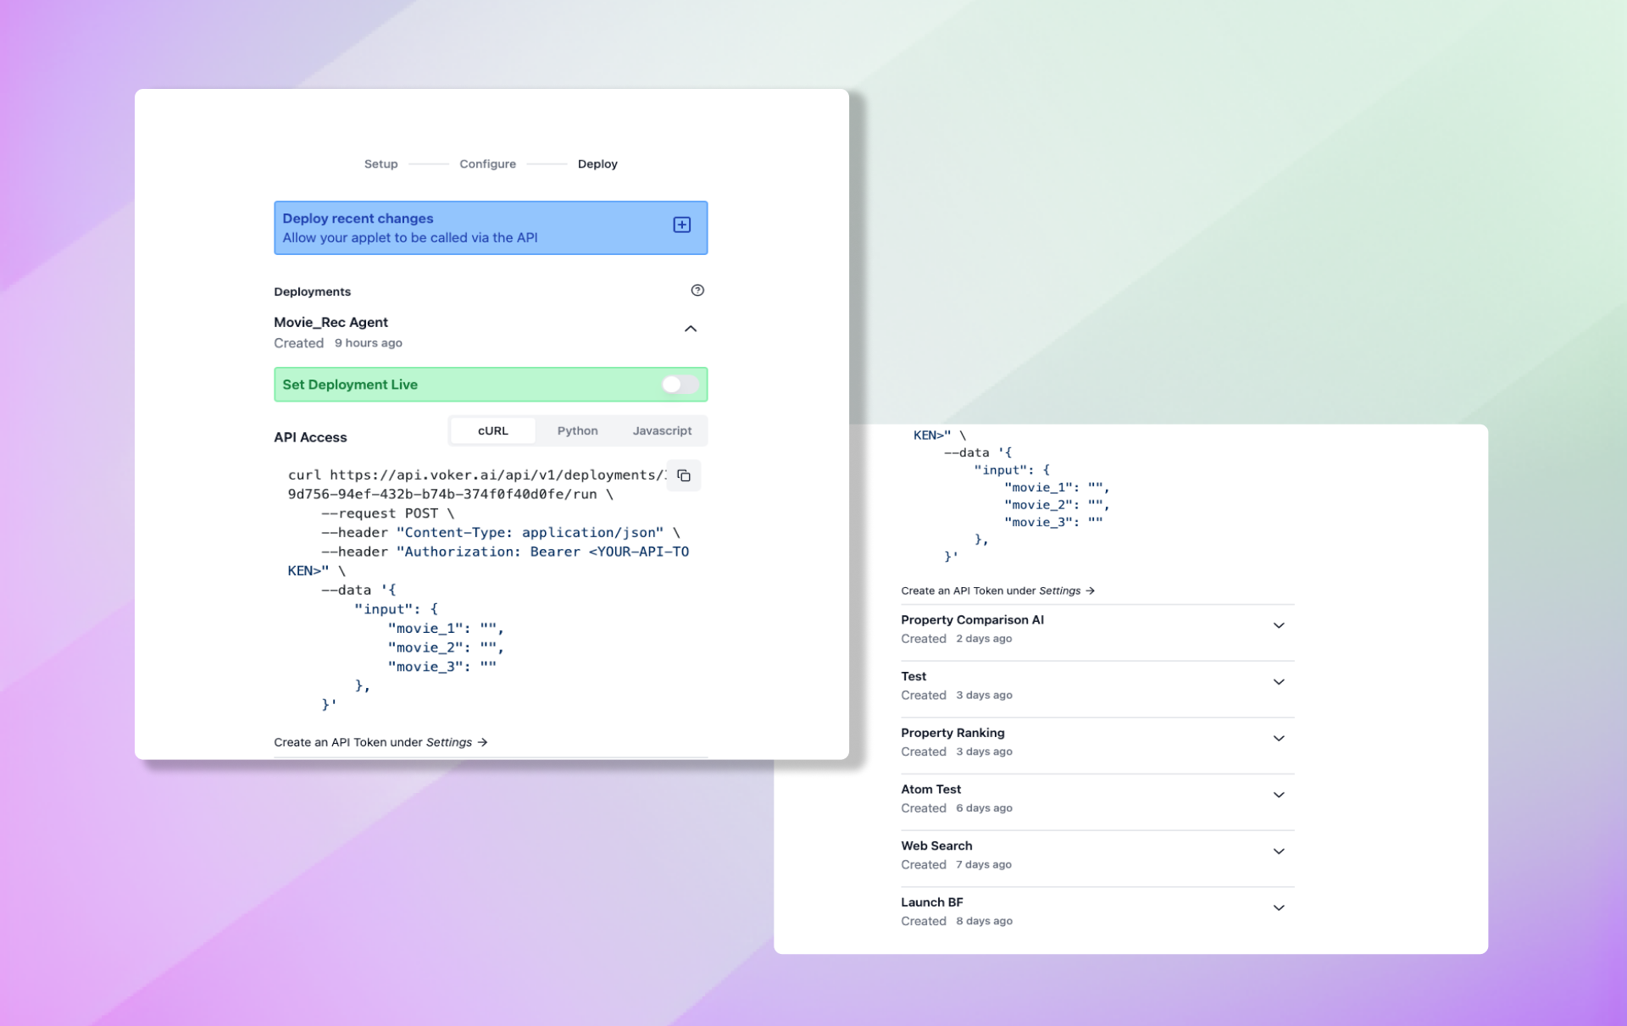
Task: Click the Property Ranking title
Action: (x=952, y=733)
